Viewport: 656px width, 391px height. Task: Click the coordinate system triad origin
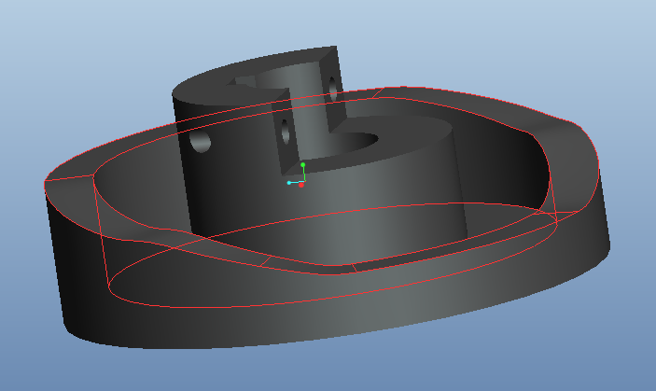point(301,182)
